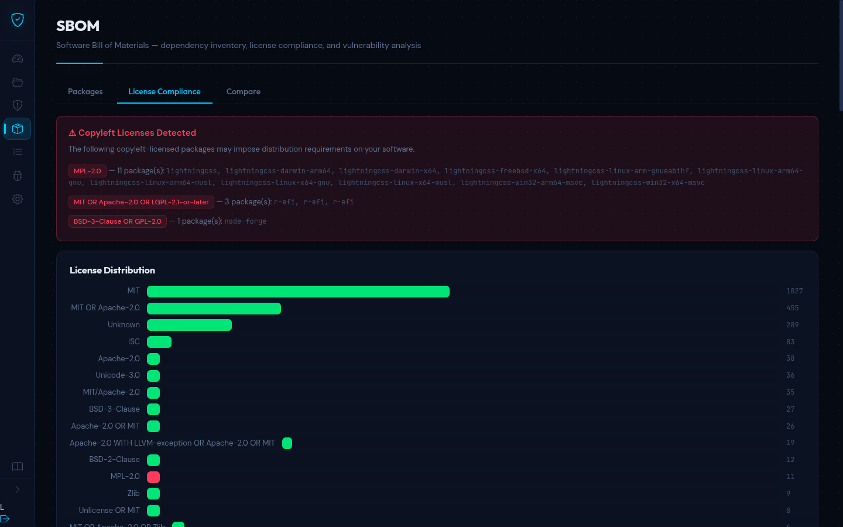Click the red MPL-2.0 distribution bar
The width and height of the screenshot is (843, 527).
(x=153, y=477)
